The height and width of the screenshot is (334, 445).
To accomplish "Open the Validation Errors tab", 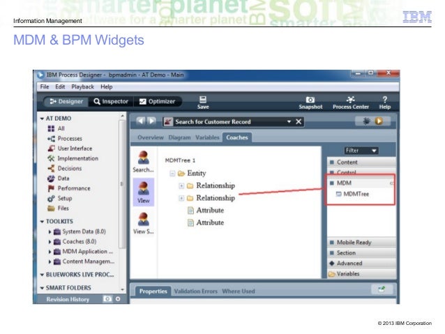I will pyautogui.click(x=195, y=291).
